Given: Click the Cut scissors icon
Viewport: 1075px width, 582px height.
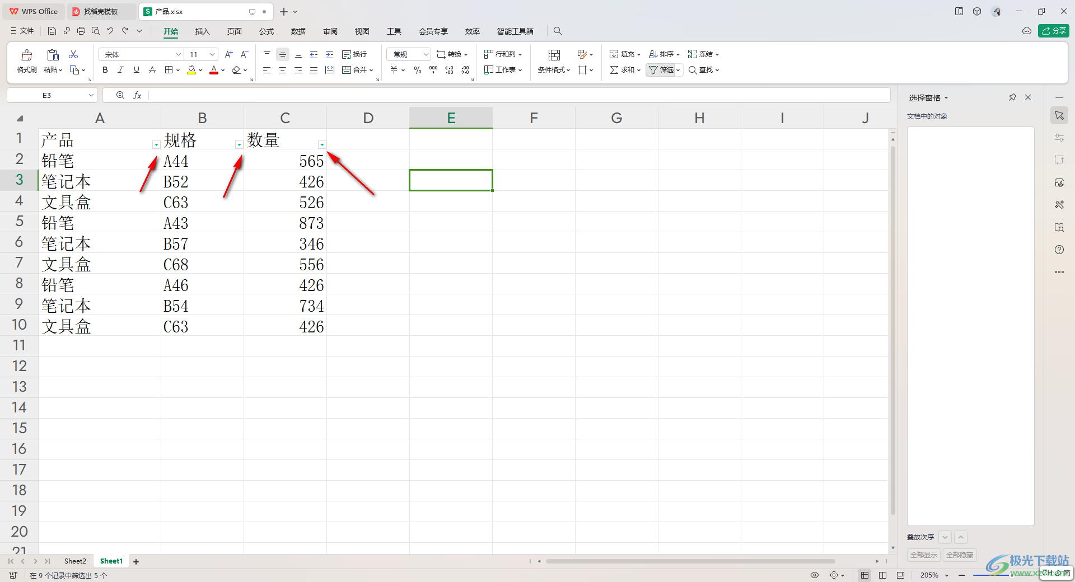Looking at the screenshot, I should click(73, 54).
